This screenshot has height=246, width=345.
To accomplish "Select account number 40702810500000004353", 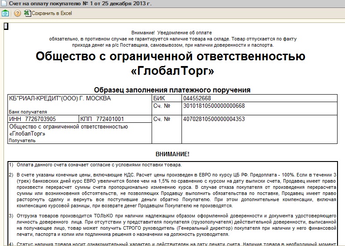I will click(214, 119).
